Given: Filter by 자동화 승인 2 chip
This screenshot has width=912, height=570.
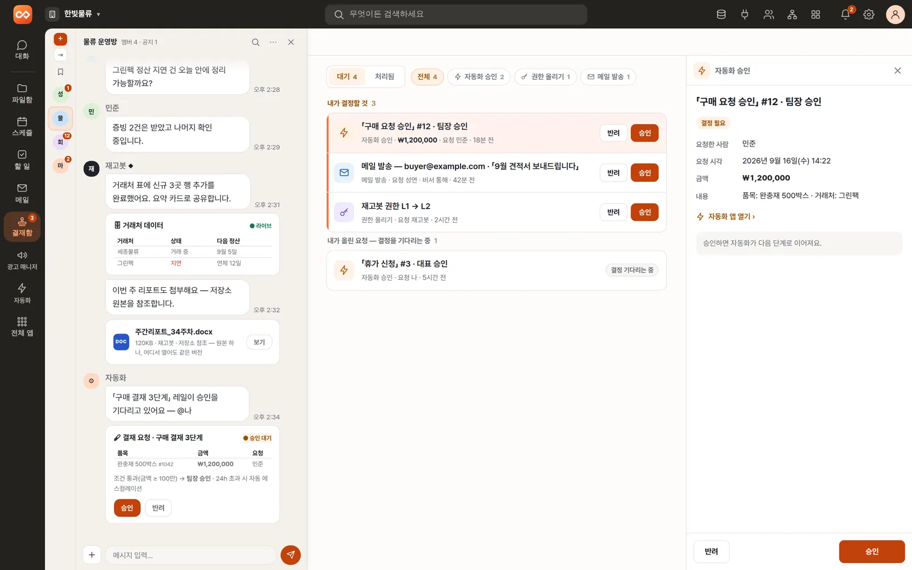Looking at the screenshot, I should point(479,77).
